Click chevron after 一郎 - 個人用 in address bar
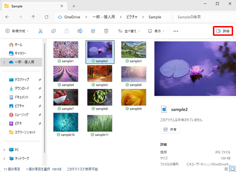 click(x=121, y=17)
